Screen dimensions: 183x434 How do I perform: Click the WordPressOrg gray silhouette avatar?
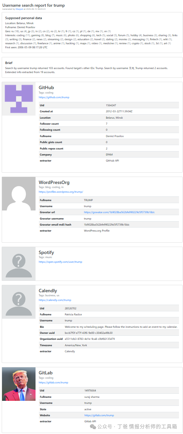click(x=19, y=194)
